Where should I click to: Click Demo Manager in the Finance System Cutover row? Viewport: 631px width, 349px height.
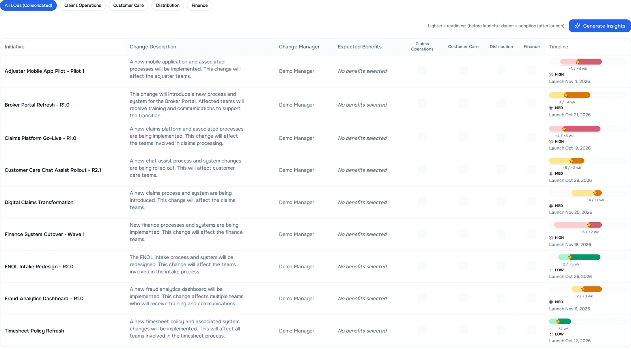point(297,235)
